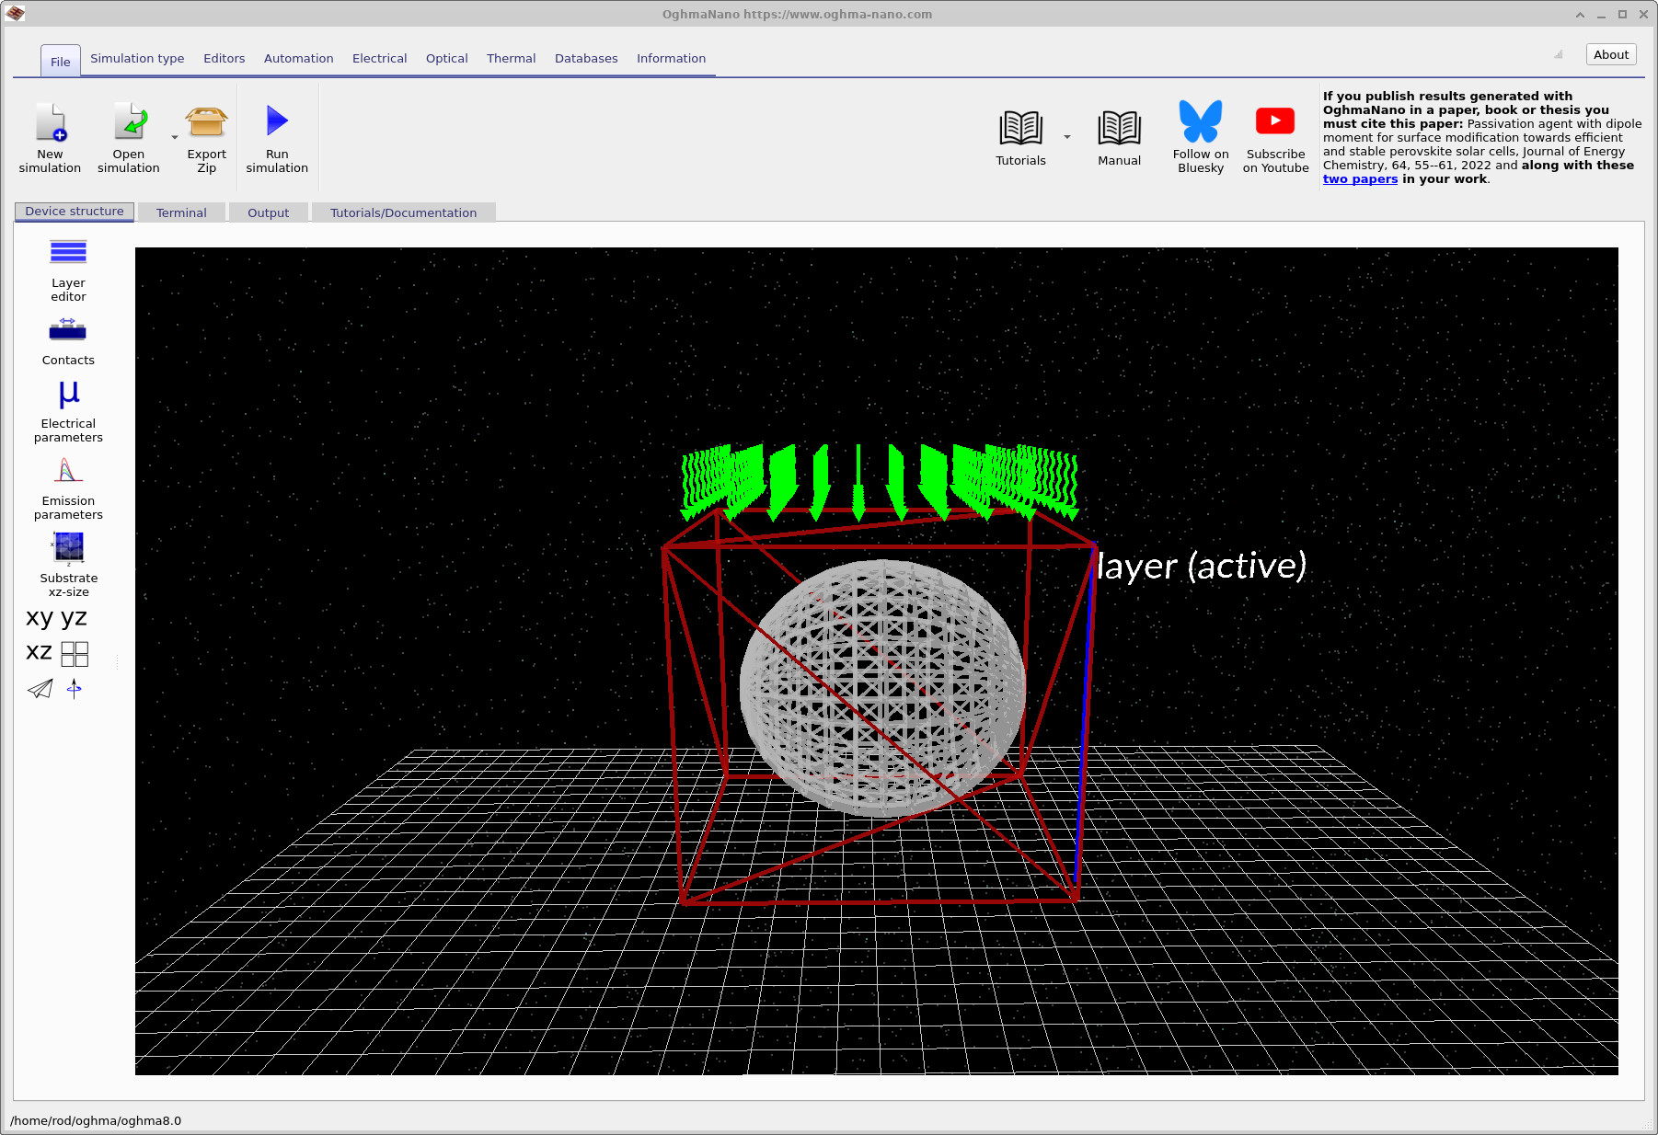This screenshot has width=1658, height=1135.
Task: Open the Electrical ribbon tab
Action: [379, 59]
